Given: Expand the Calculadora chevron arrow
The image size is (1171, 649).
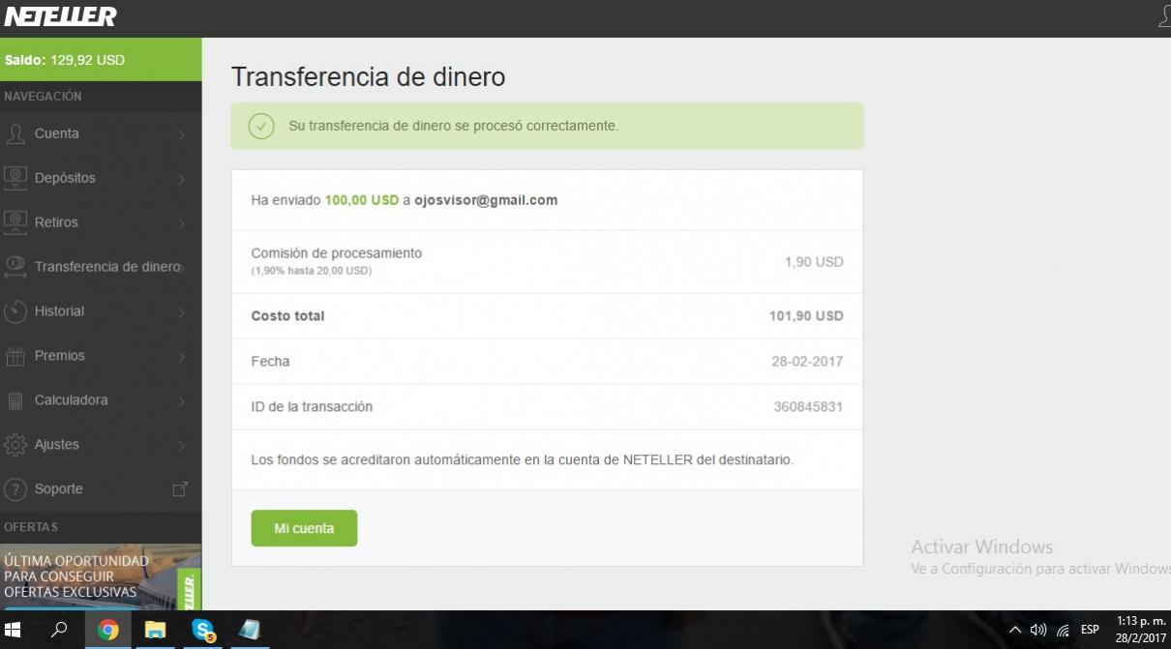Looking at the screenshot, I should click(x=181, y=401).
